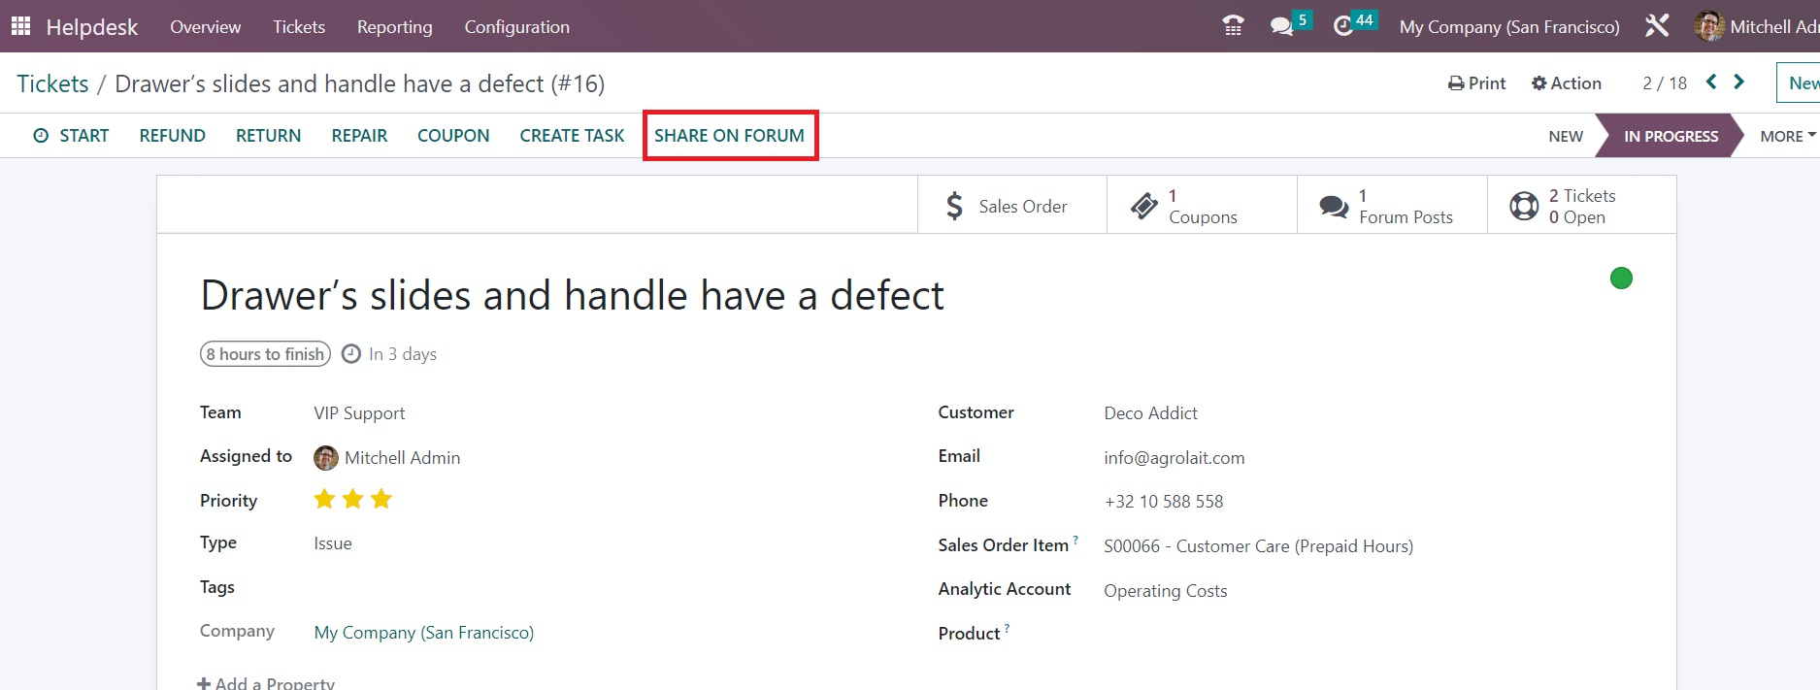Toggle the green kanban state dot
Image resolution: width=1820 pixels, height=690 pixels.
(1620, 279)
